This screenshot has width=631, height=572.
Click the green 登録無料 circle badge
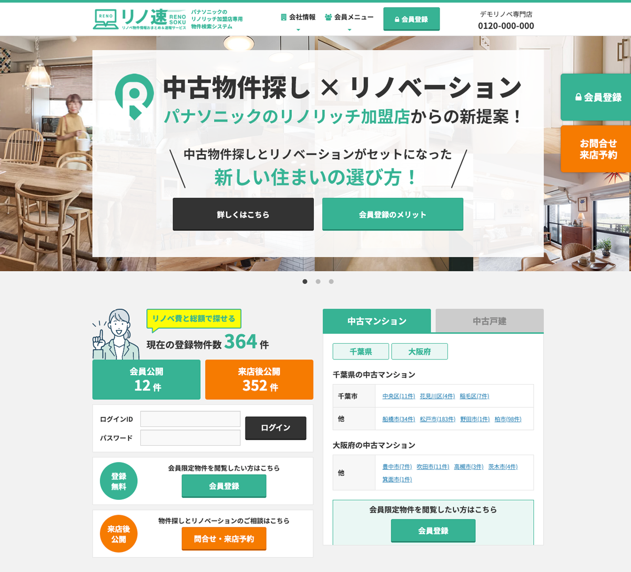point(119,481)
